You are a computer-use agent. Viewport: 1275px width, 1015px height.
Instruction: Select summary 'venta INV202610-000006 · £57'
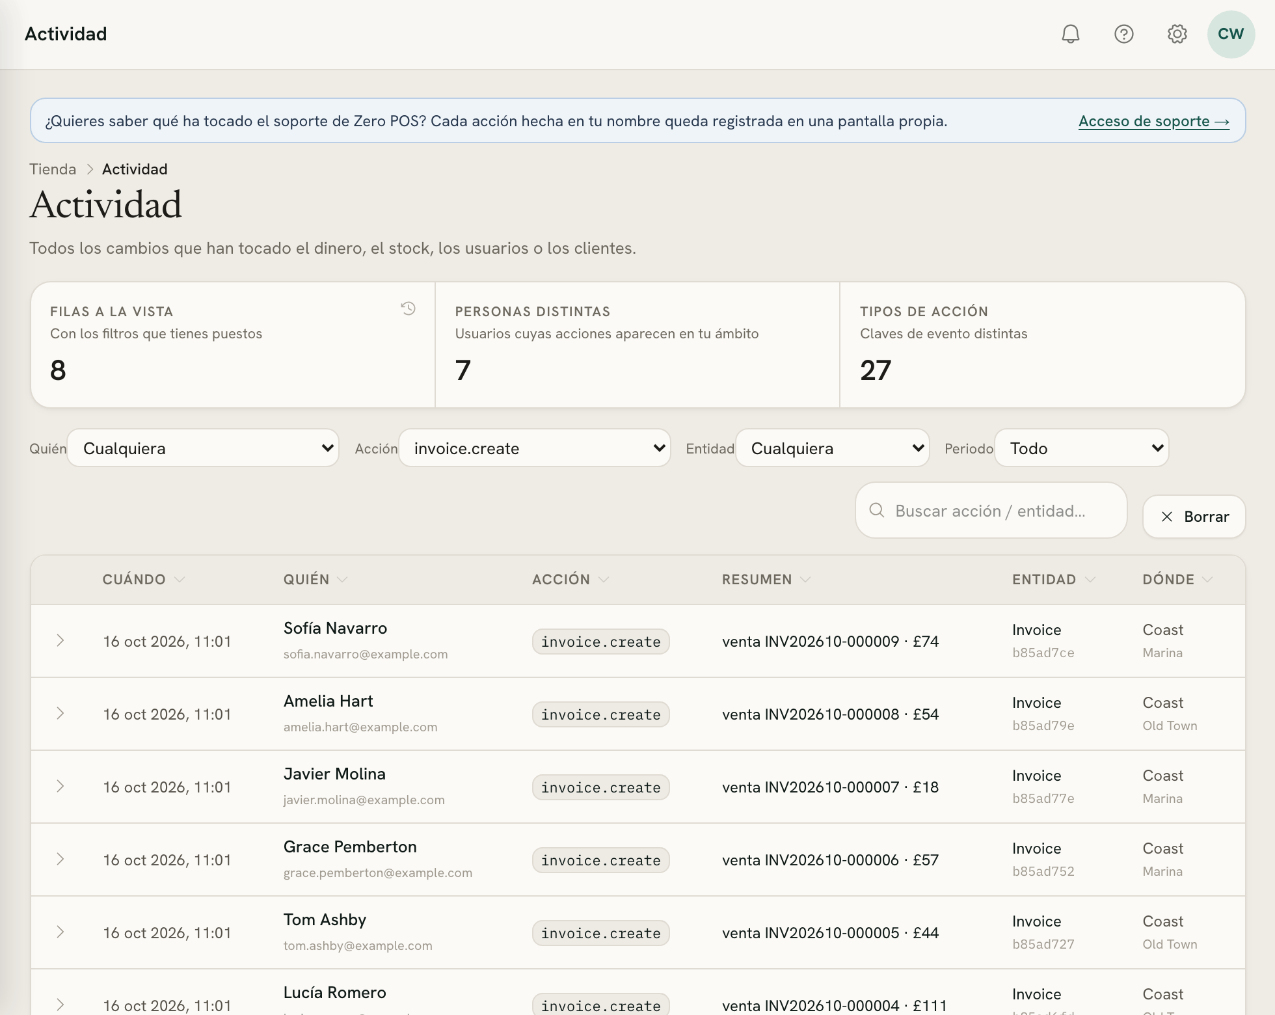click(831, 860)
